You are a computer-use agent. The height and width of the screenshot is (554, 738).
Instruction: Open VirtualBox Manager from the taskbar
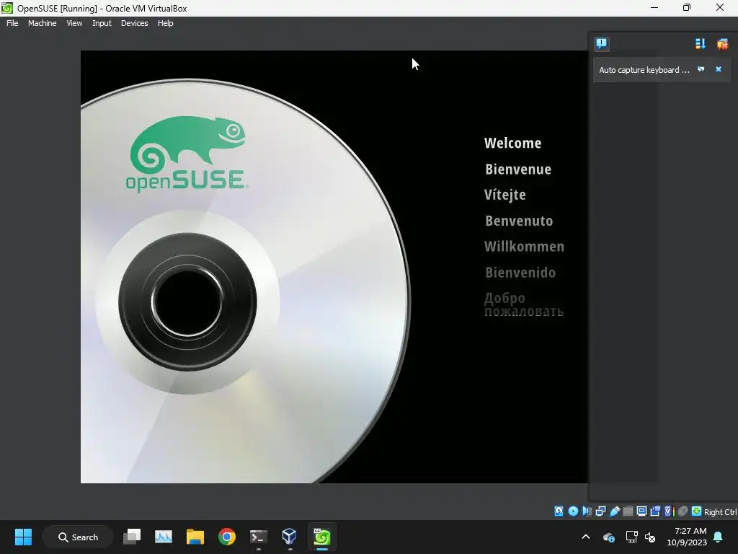pyautogui.click(x=290, y=537)
